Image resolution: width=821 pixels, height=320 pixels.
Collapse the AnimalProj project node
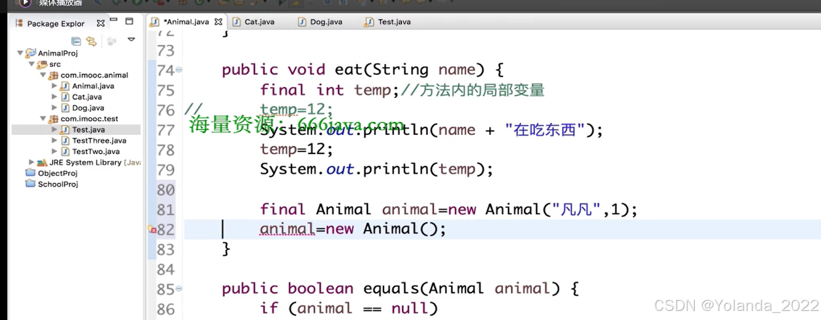point(20,53)
